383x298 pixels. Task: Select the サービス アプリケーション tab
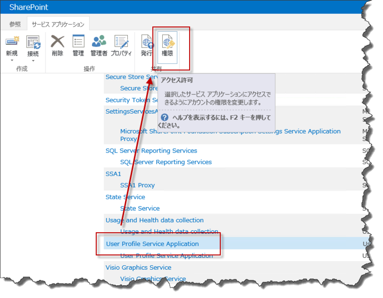point(58,24)
